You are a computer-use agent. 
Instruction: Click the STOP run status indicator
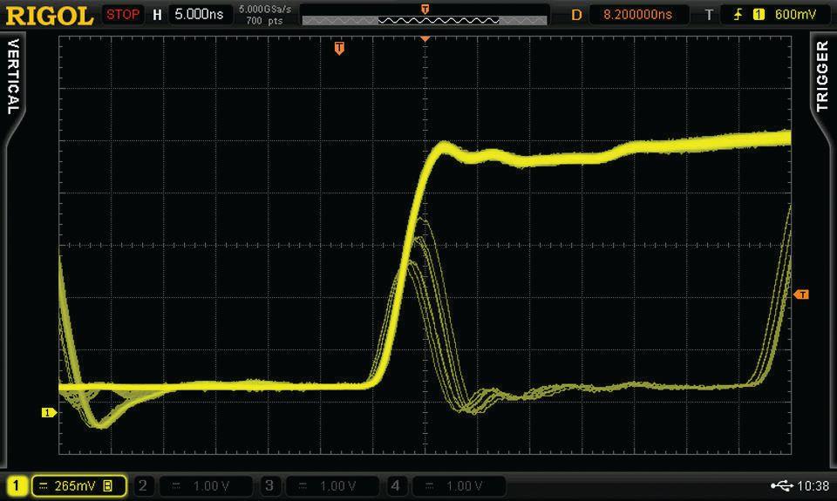click(x=123, y=15)
